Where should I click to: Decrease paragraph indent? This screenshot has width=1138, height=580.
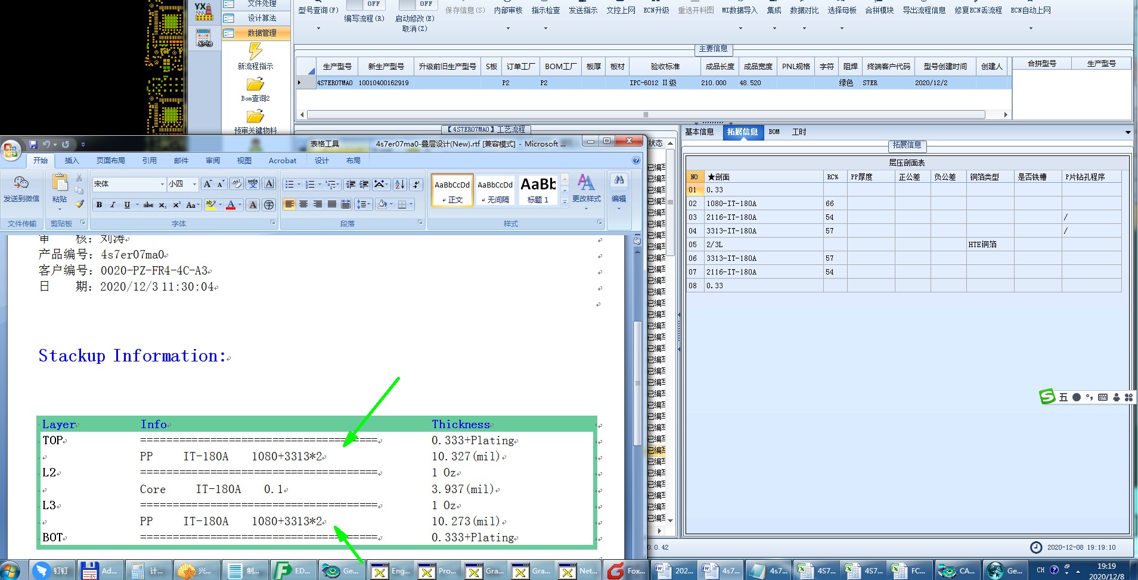[351, 185]
